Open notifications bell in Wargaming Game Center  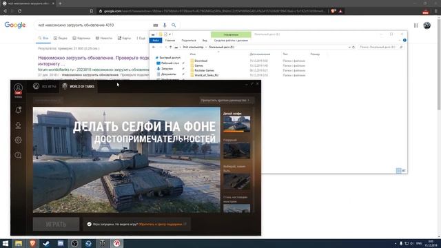[18, 110]
